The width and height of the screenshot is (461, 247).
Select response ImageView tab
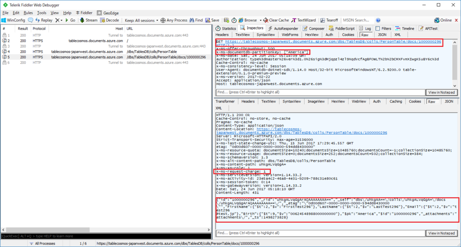(316, 101)
